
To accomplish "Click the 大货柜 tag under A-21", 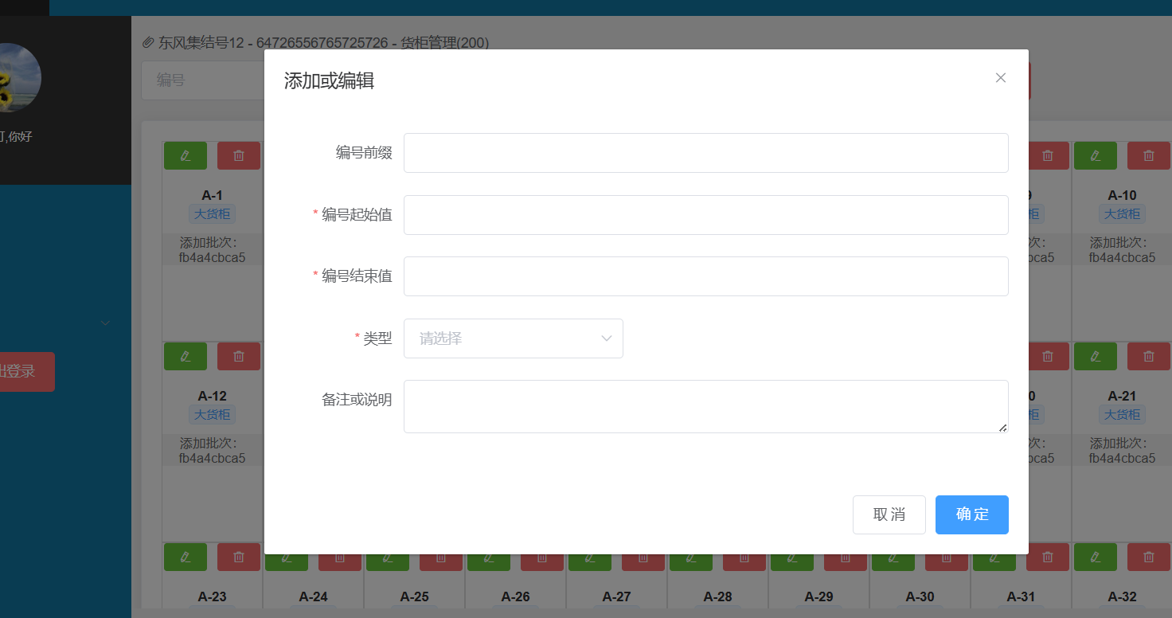I will (1122, 414).
